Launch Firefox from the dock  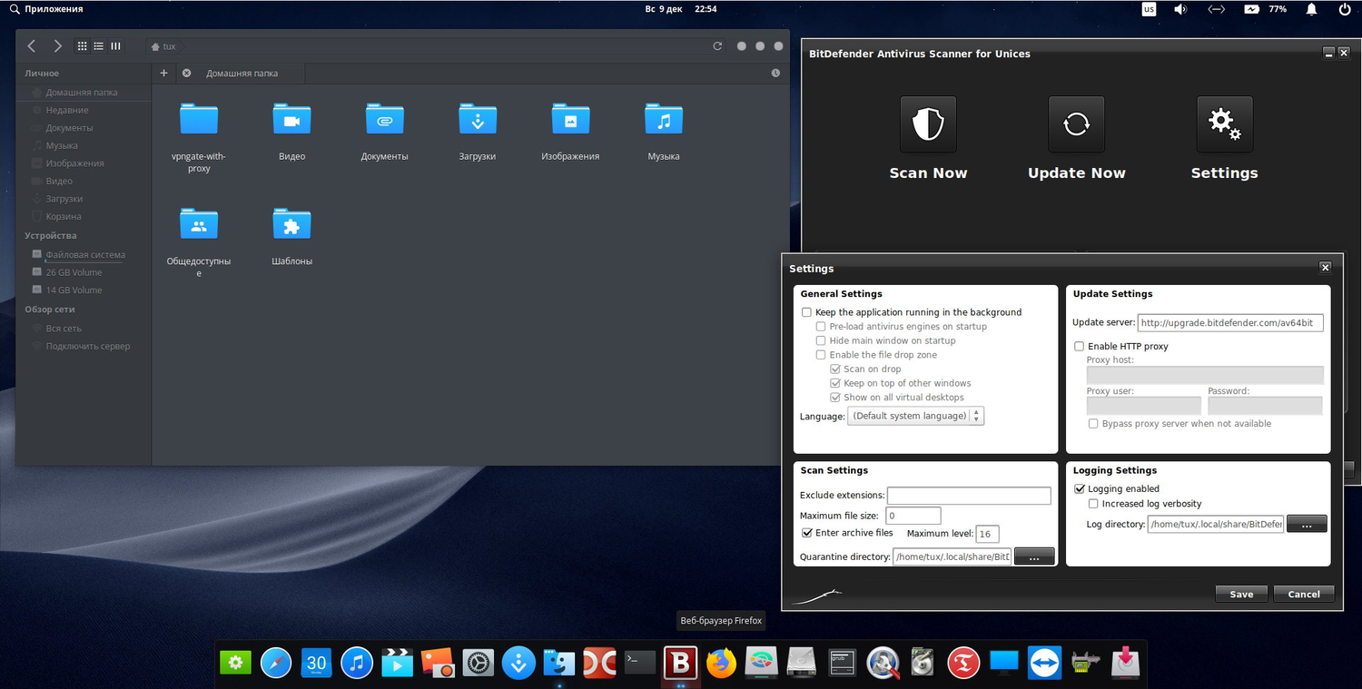tap(722, 664)
